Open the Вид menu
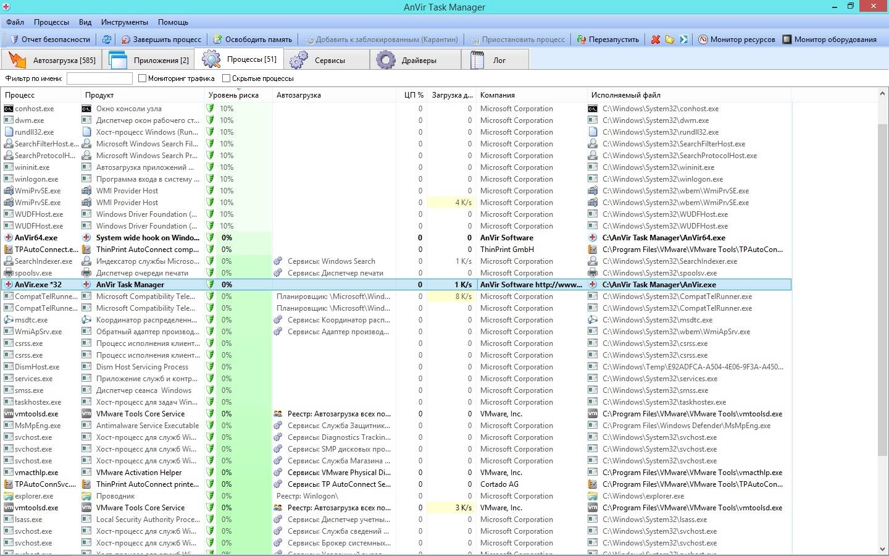This screenshot has height=556, width=889. pos(85,22)
